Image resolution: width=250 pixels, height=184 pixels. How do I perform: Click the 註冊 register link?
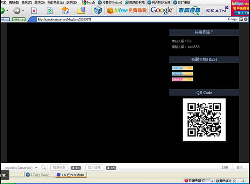click(225, 167)
